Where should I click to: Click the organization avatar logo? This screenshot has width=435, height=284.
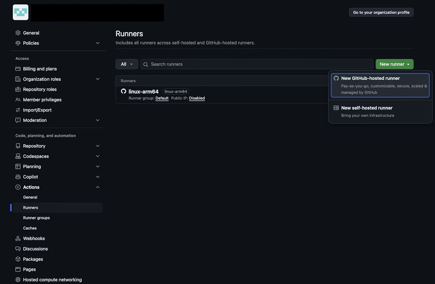pyautogui.click(x=21, y=12)
